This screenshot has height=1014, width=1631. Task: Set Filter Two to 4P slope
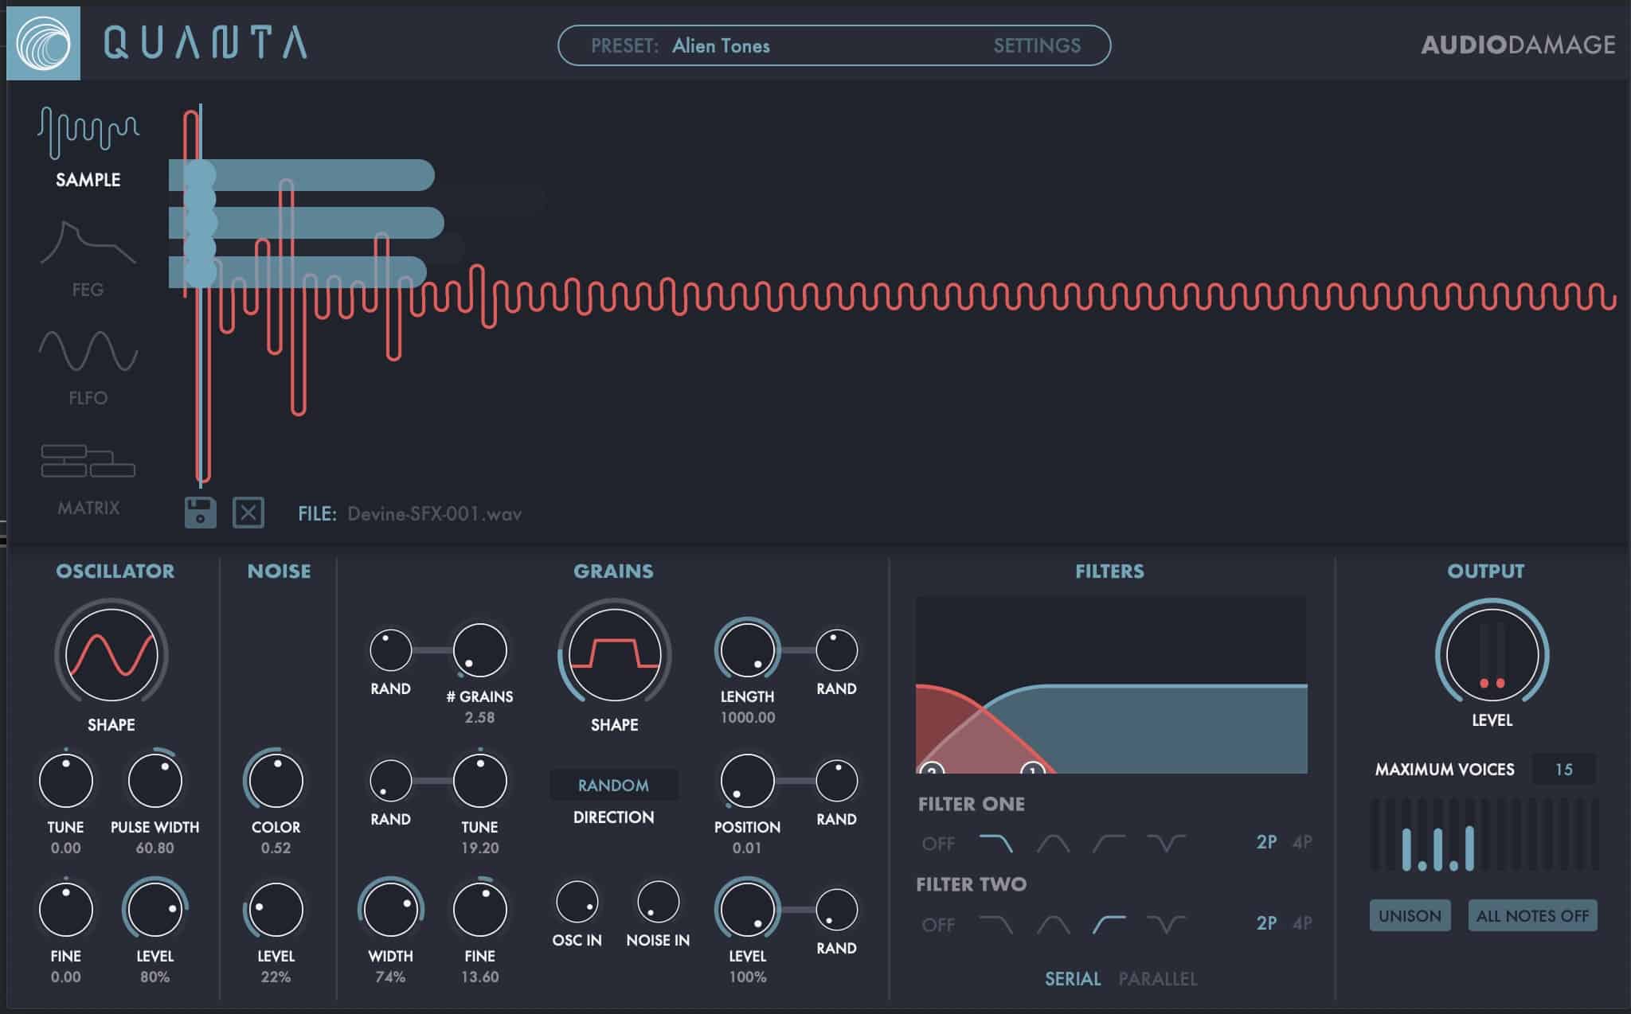[1302, 923]
